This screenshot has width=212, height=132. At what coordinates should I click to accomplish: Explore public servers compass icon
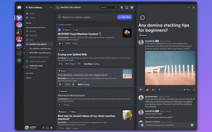click(19, 60)
